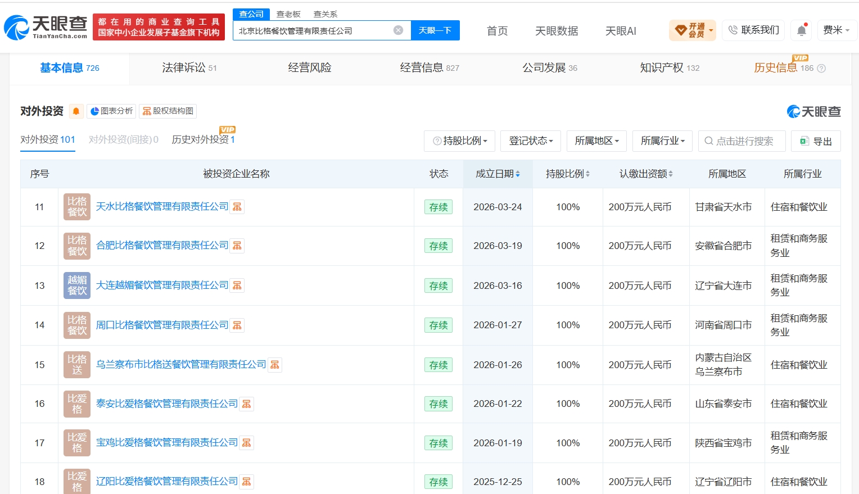Viewport: 859px width, 494px height.
Task: Open 合肥比格餐饮管理有限责任公司 company link
Action: 162,246
